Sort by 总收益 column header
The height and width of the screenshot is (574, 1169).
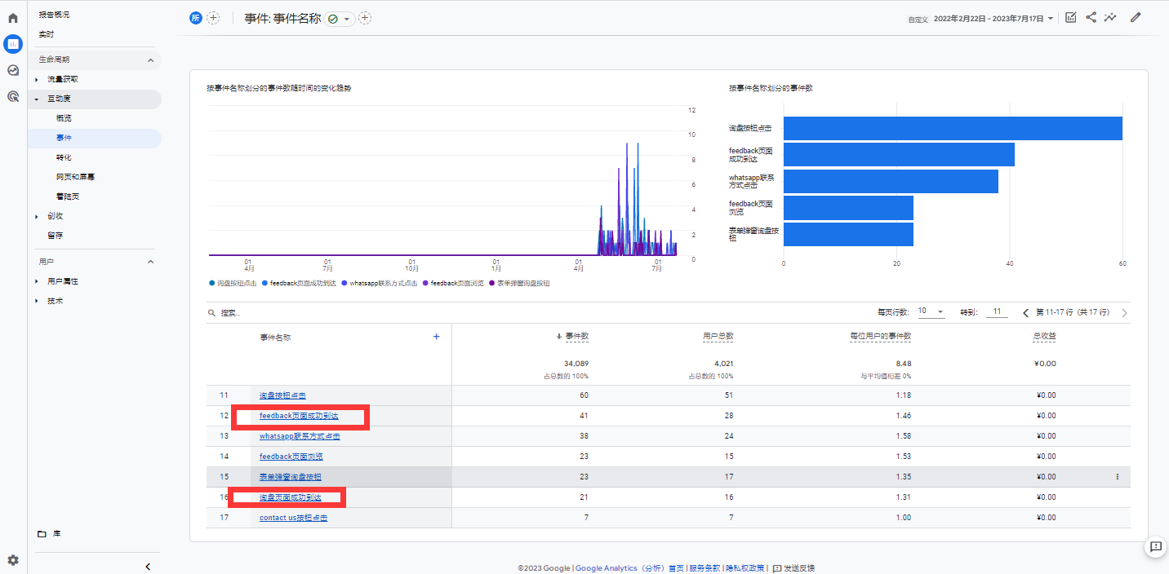[x=1044, y=336]
